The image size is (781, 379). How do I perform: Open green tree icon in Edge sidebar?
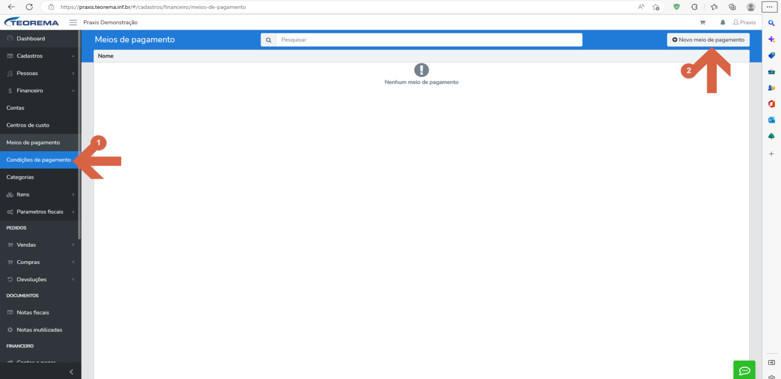(x=772, y=136)
